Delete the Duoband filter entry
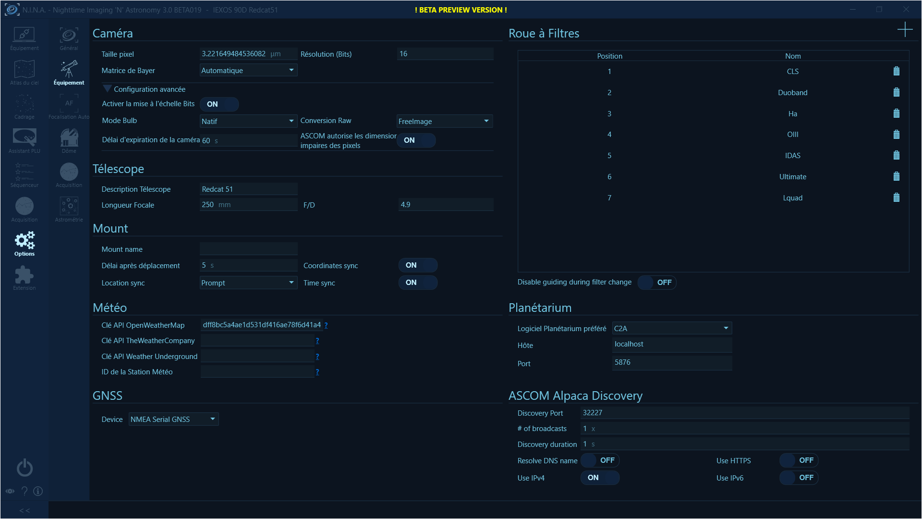922x519 pixels. [896, 92]
